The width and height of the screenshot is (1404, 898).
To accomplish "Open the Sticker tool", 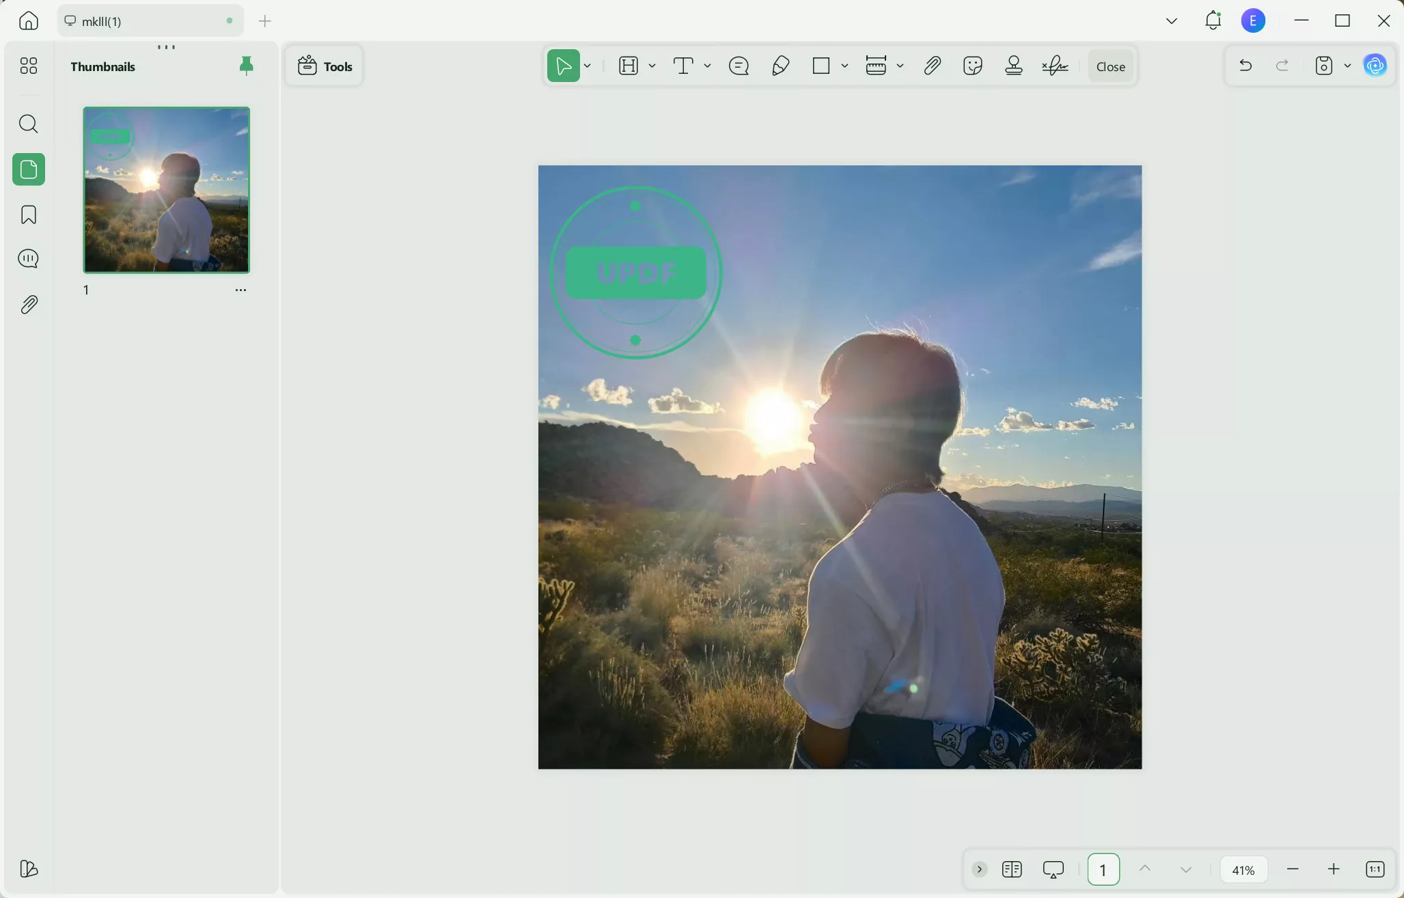I will (973, 66).
